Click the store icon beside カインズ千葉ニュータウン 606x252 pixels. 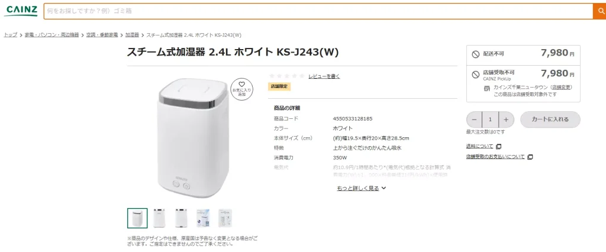click(x=488, y=88)
